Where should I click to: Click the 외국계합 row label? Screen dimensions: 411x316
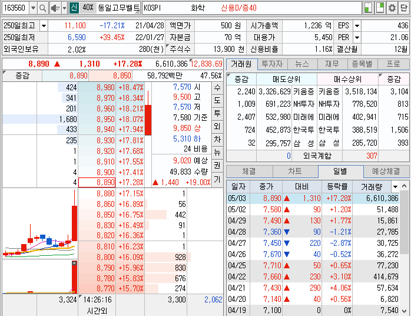[317, 156]
